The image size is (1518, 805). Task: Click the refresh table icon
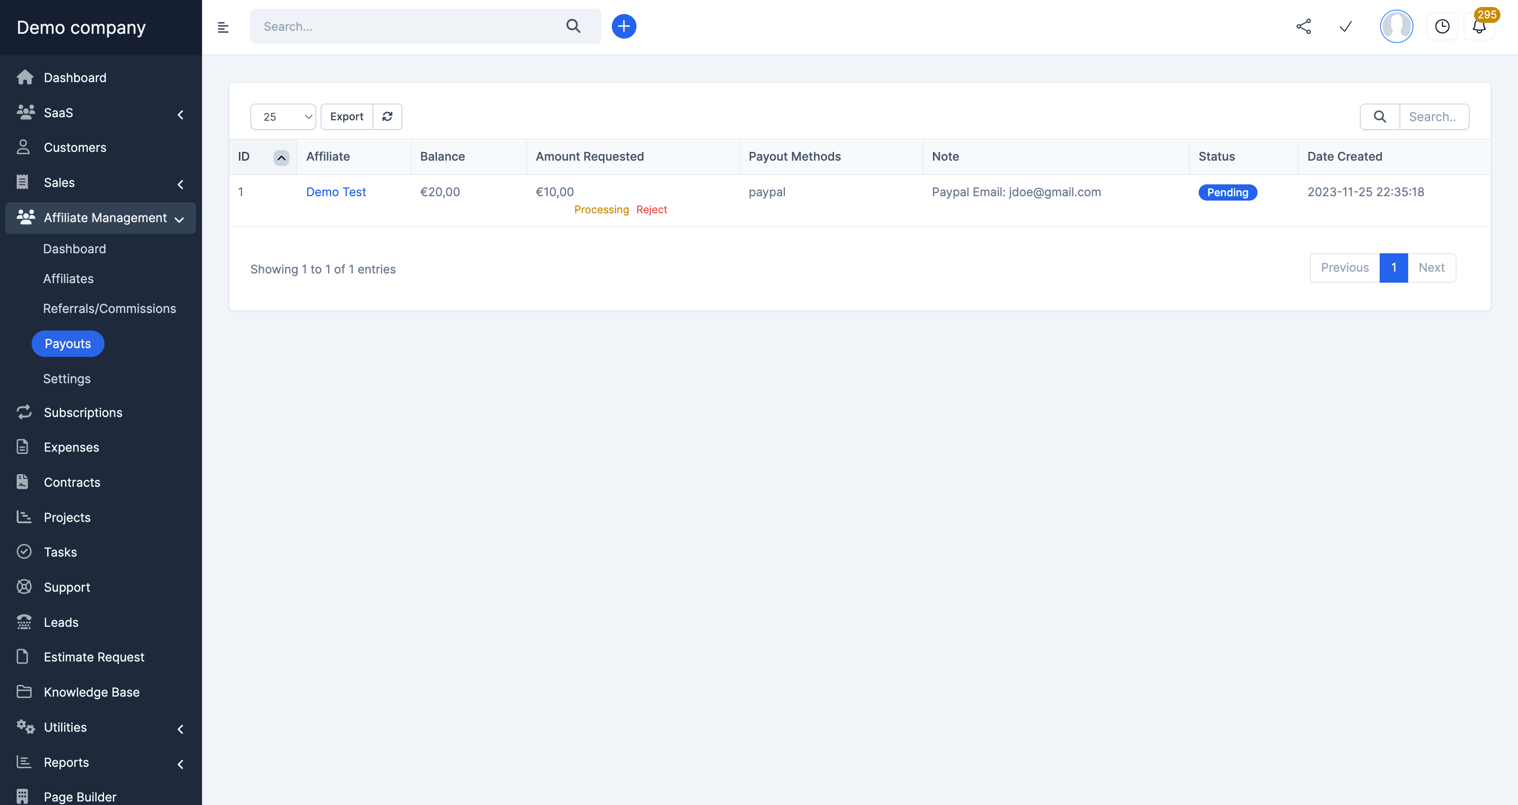(x=387, y=117)
